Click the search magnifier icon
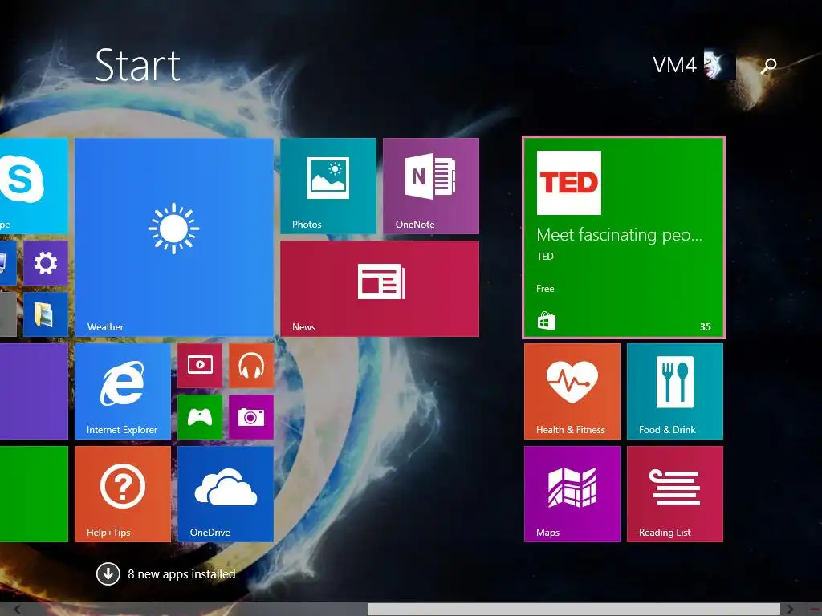Image resolution: width=822 pixels, height=616 pixels. click(x=769, y=66)
